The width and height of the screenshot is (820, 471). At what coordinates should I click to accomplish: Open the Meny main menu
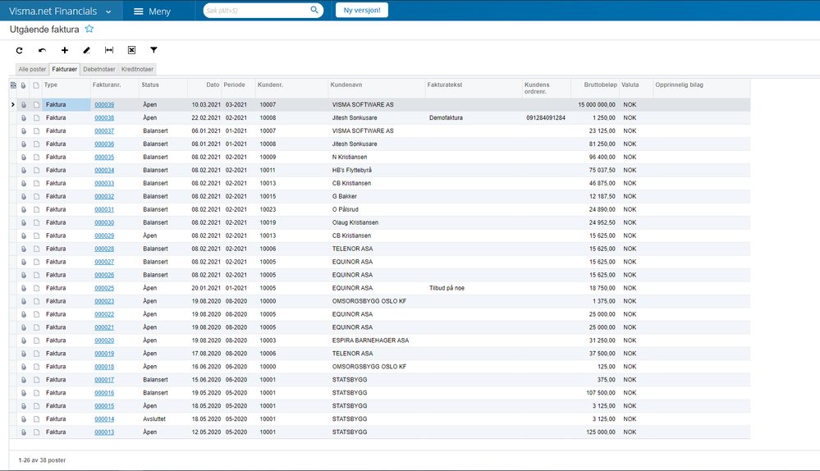(152, 11)
